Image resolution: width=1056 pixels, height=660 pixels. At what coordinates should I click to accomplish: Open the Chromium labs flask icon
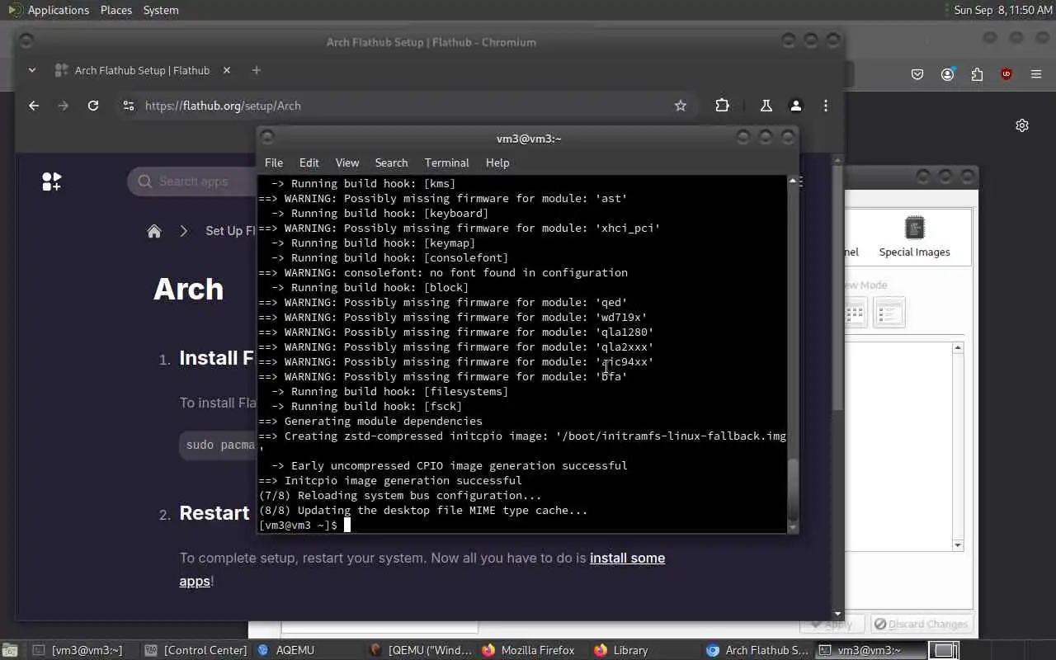point(766,106)
